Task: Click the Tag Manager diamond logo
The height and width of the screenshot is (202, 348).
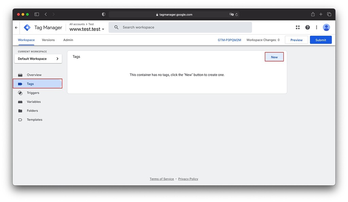Action: pos(27,27)
